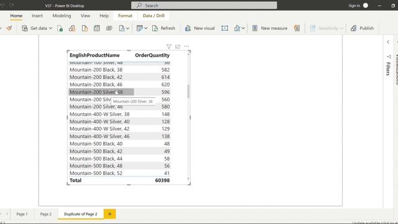Select the row Mountain-400-W Silver, 42
The image size is (398, 224).
119,129
